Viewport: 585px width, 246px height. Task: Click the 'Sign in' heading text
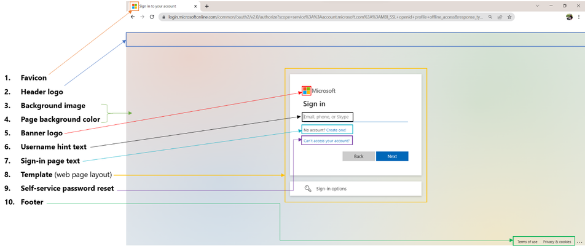coord(314,104)
